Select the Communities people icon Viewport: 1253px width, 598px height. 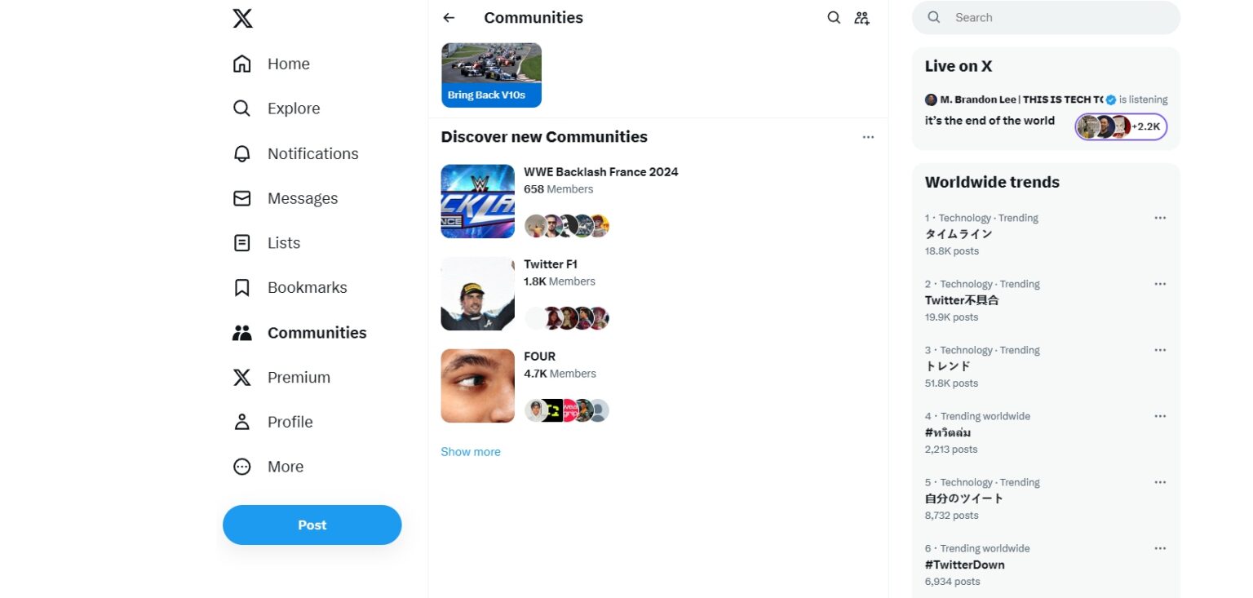tap(241, 332)
